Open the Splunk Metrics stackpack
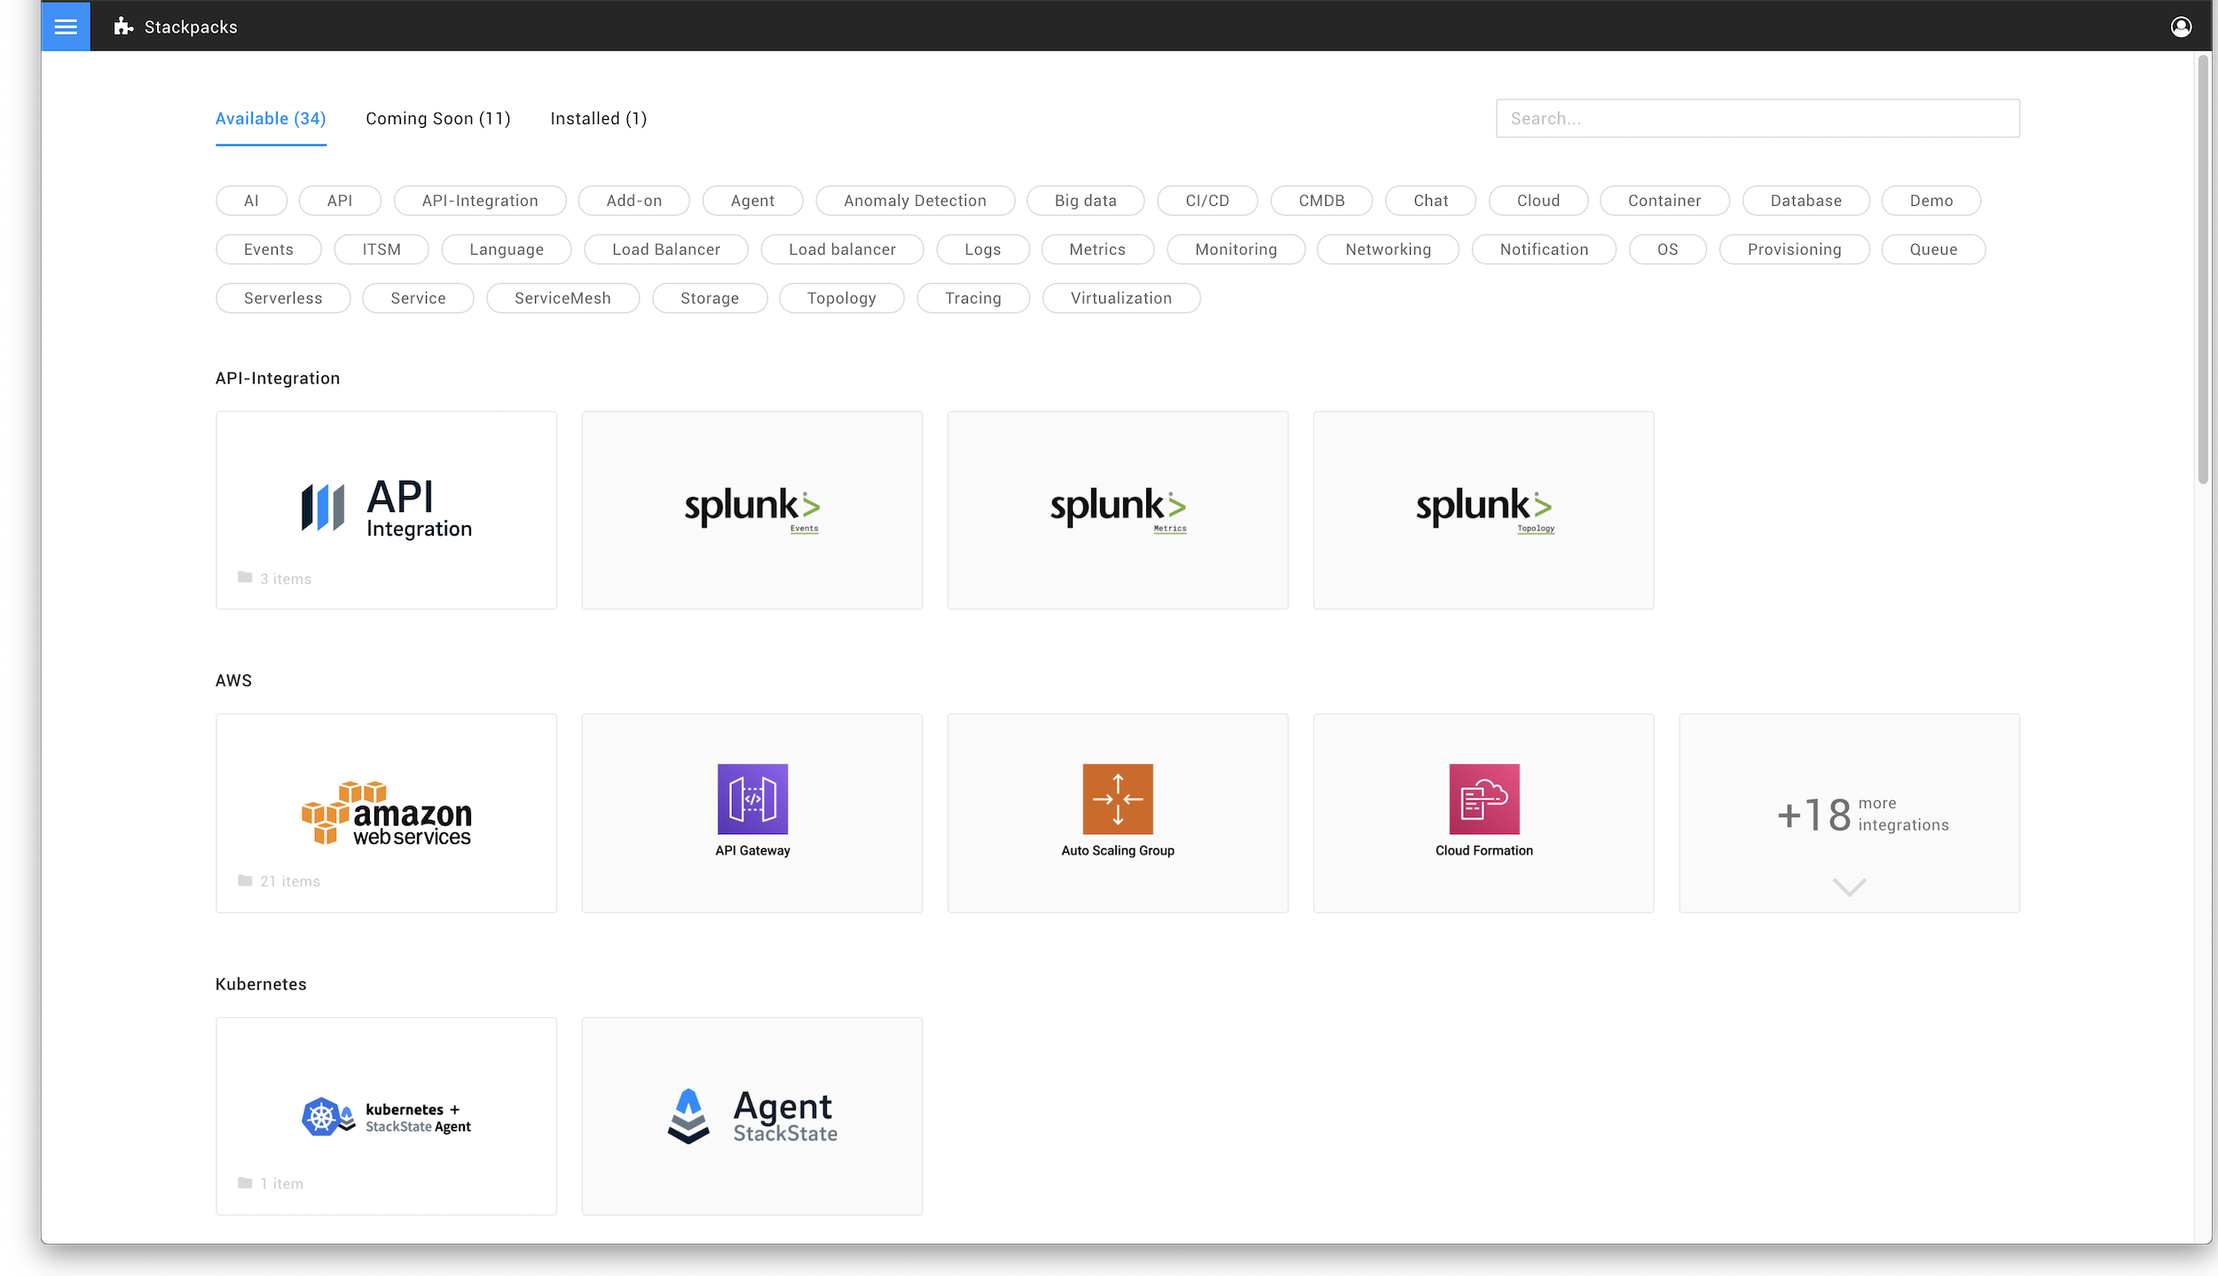The image size is (2218, 1276). [1118, 510]
